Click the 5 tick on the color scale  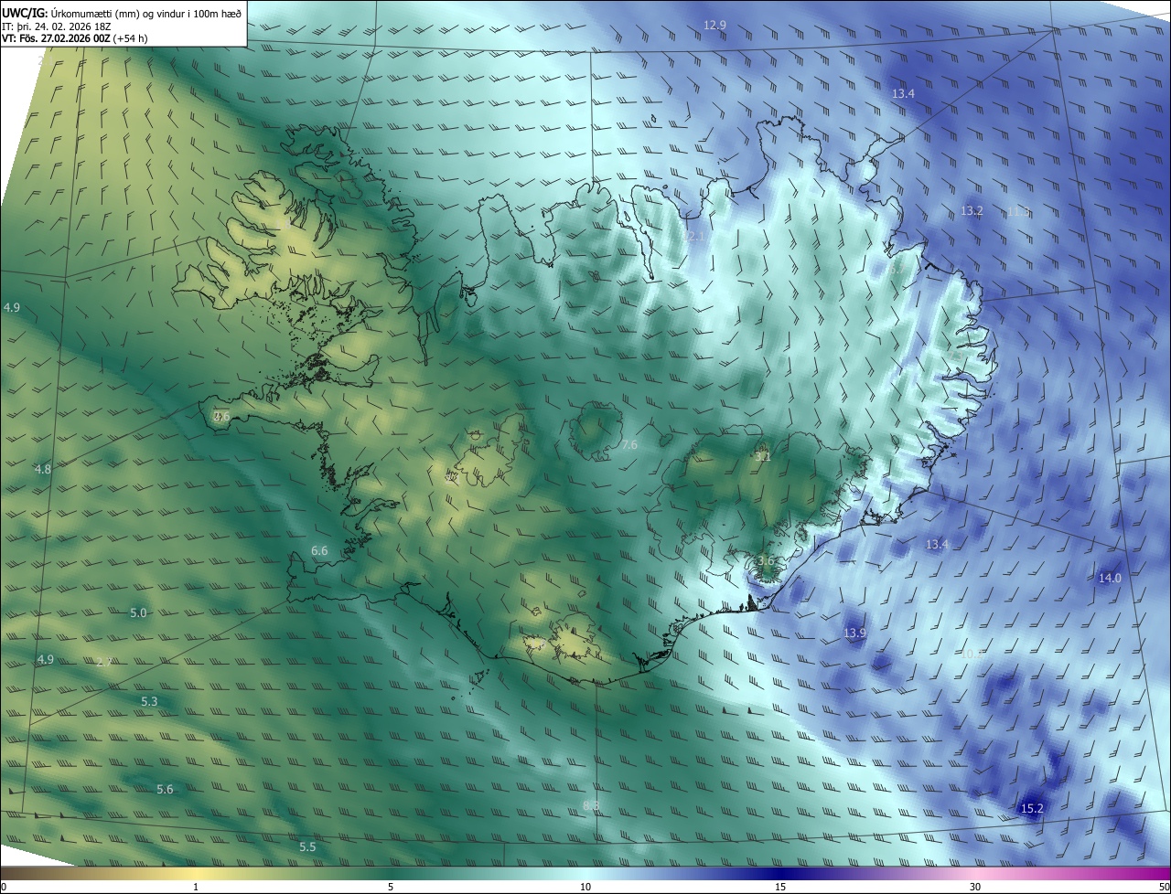pyautogui.click(x=391, y=888)
